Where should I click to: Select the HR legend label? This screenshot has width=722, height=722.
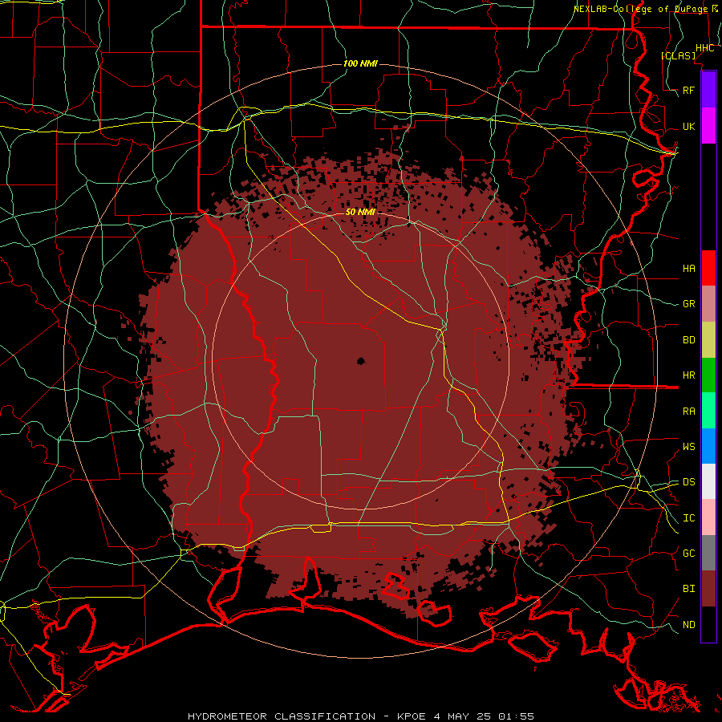688,375
